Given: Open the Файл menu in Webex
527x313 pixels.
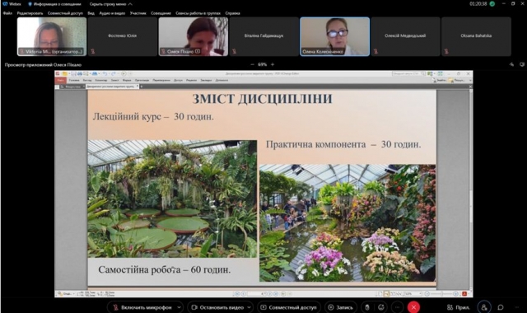Looking at the screenshot, I should pyautogui.click(x=7, y=13).
